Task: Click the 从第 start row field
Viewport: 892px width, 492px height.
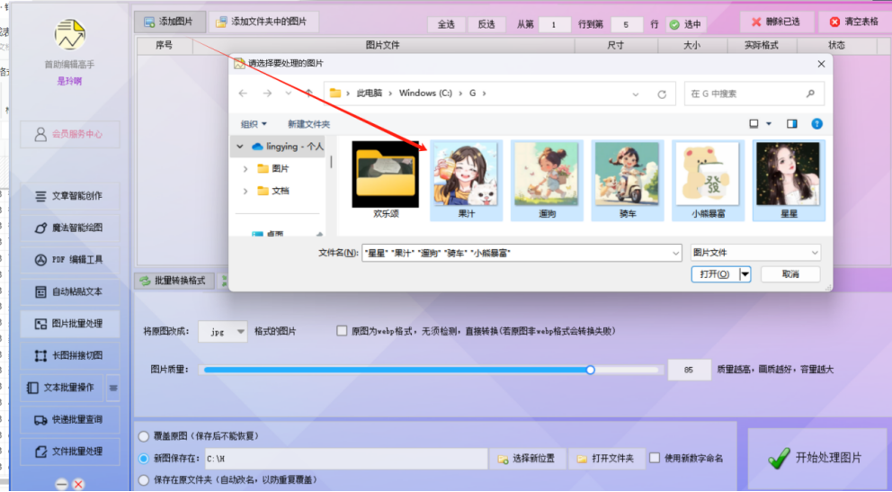Action: 554,24
